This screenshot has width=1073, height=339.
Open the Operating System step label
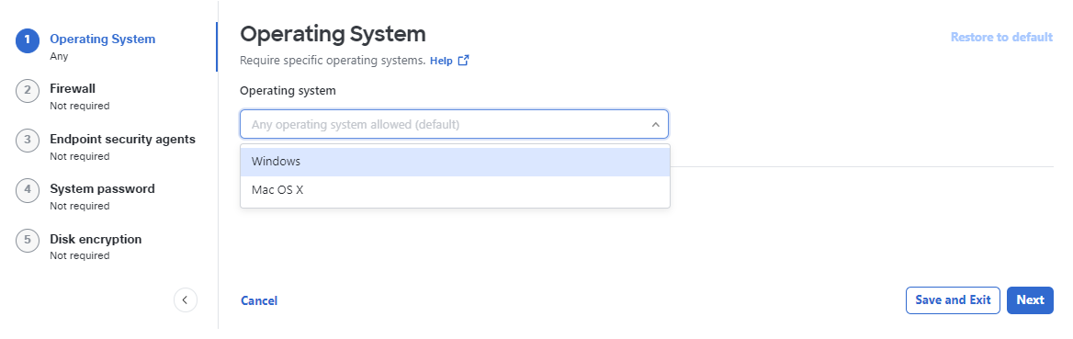coord(103,39)
